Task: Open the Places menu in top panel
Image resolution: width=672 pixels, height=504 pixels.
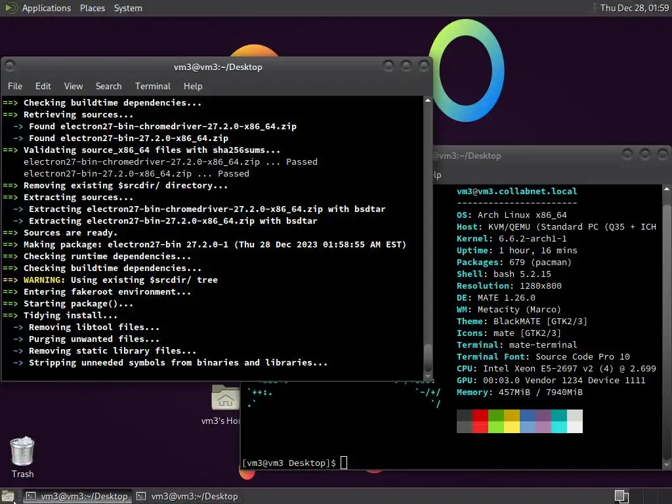Action: pyautogui.click(x=92, y=8)
